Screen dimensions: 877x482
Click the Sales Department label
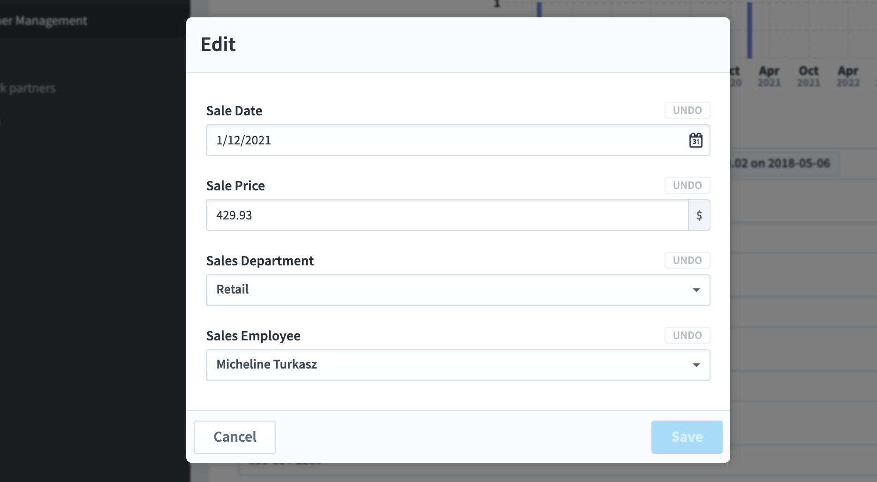click(260, 261)
